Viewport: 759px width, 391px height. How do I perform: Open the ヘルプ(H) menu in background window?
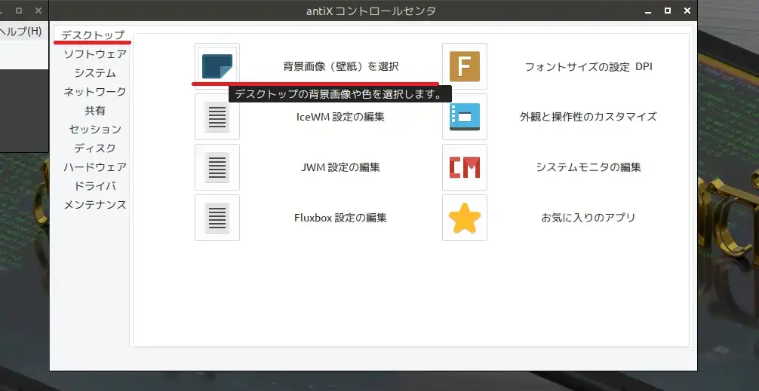click(x=21, y=31)
